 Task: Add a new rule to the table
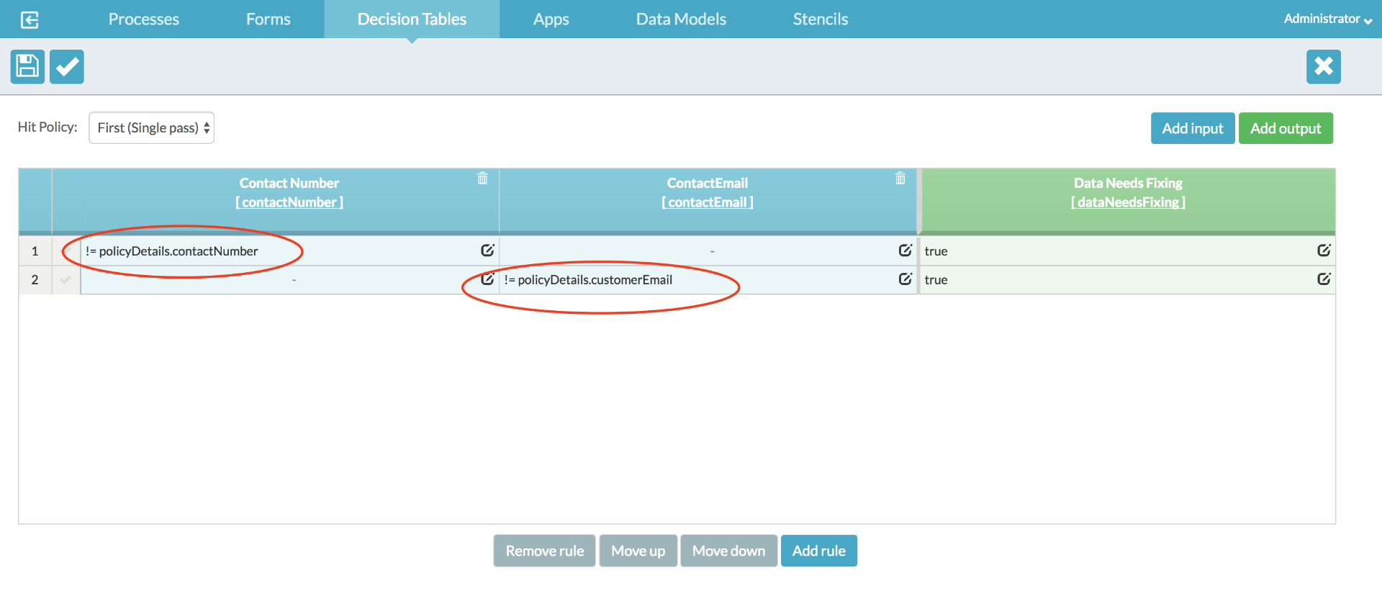click(819, 551)
